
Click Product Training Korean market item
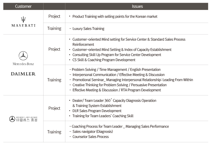click(x=115, y=16)
